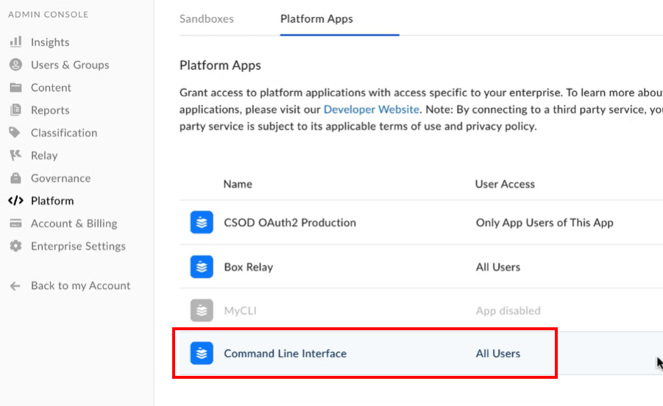Select Classification in the admin sidebar

click(64, 132)
